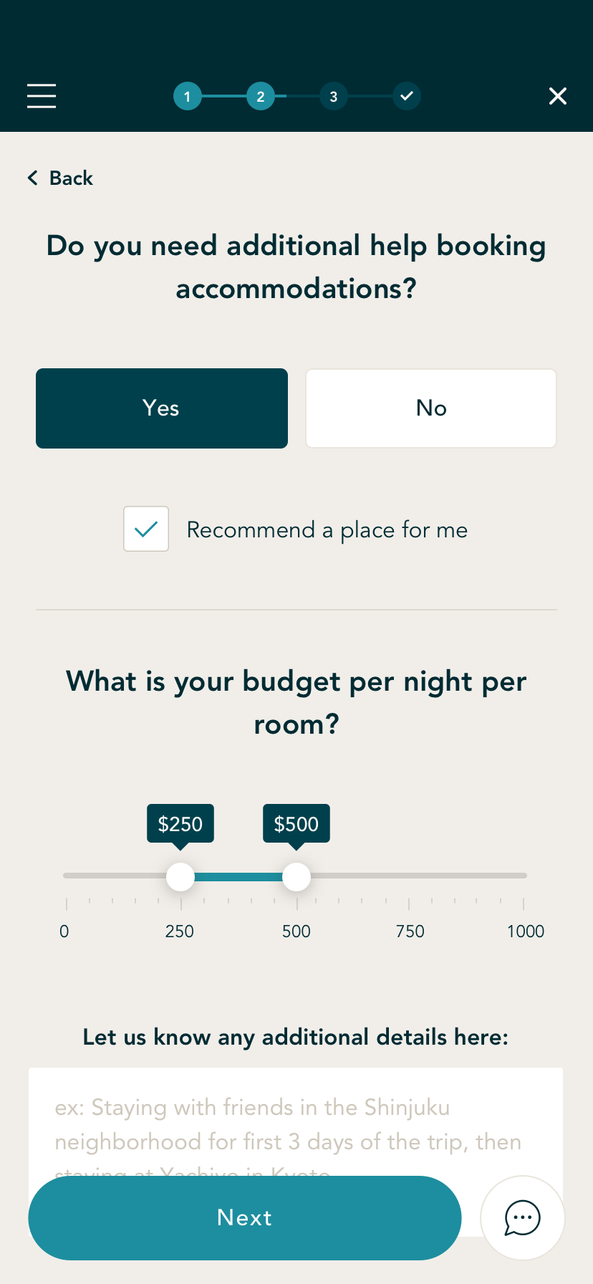This screenshot has height=1284, width=593.
Task: Click the final checkmark step
Action: (x=407, y=96)
